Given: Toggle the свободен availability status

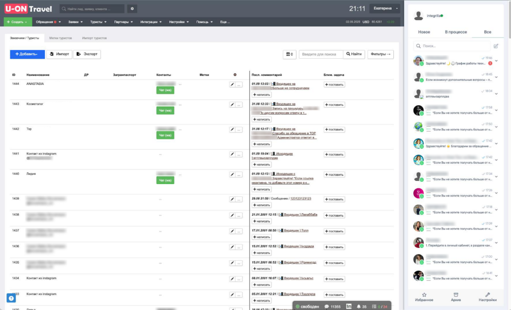Looking at the screenshot, I should click(307, 306).
